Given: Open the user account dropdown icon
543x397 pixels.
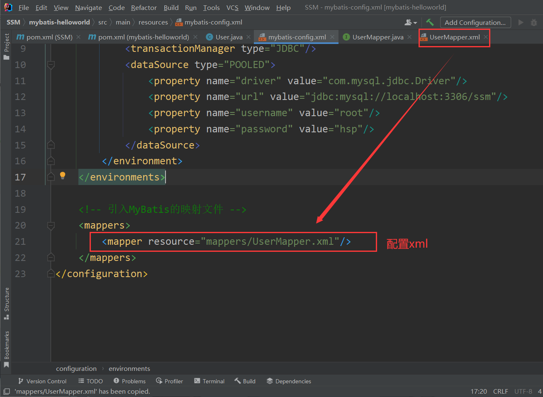Looking at the screenshot, I should [411, 22].
